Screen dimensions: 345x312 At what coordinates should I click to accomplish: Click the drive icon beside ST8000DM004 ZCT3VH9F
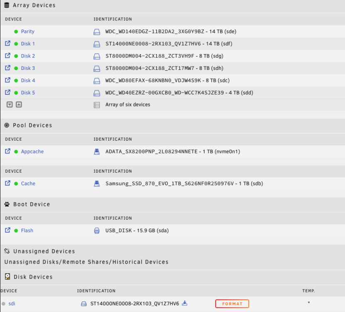coord(97,57)
